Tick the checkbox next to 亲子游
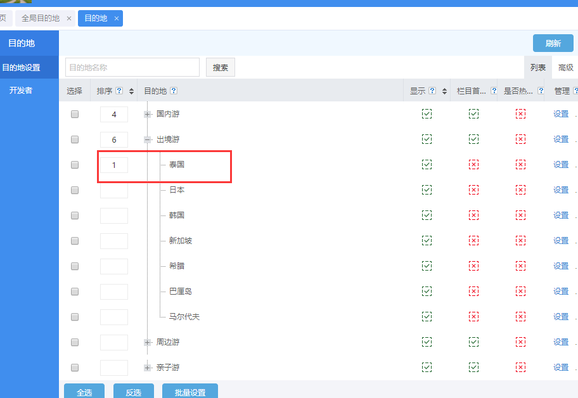 (x=75, y=367)
